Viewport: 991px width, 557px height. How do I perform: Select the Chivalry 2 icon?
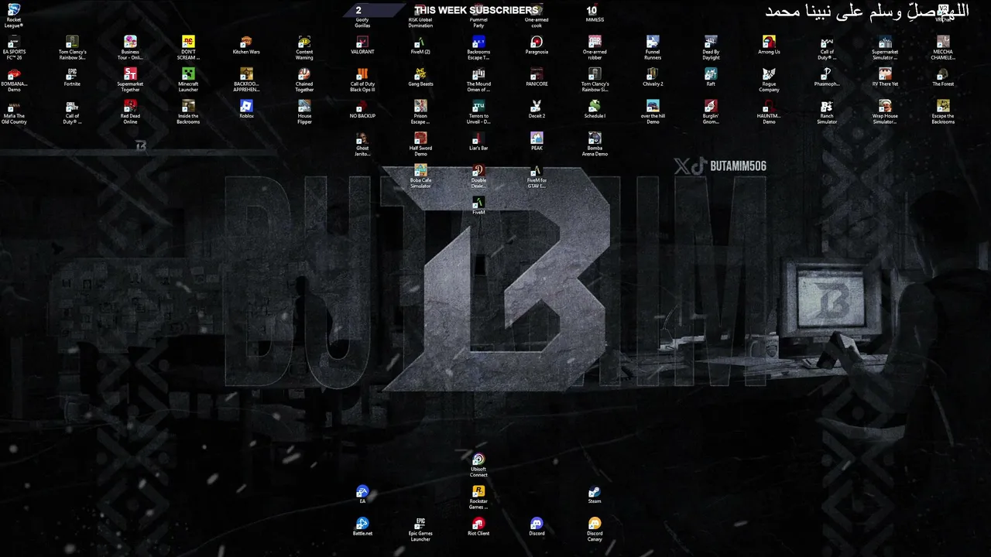pos(653,77)
